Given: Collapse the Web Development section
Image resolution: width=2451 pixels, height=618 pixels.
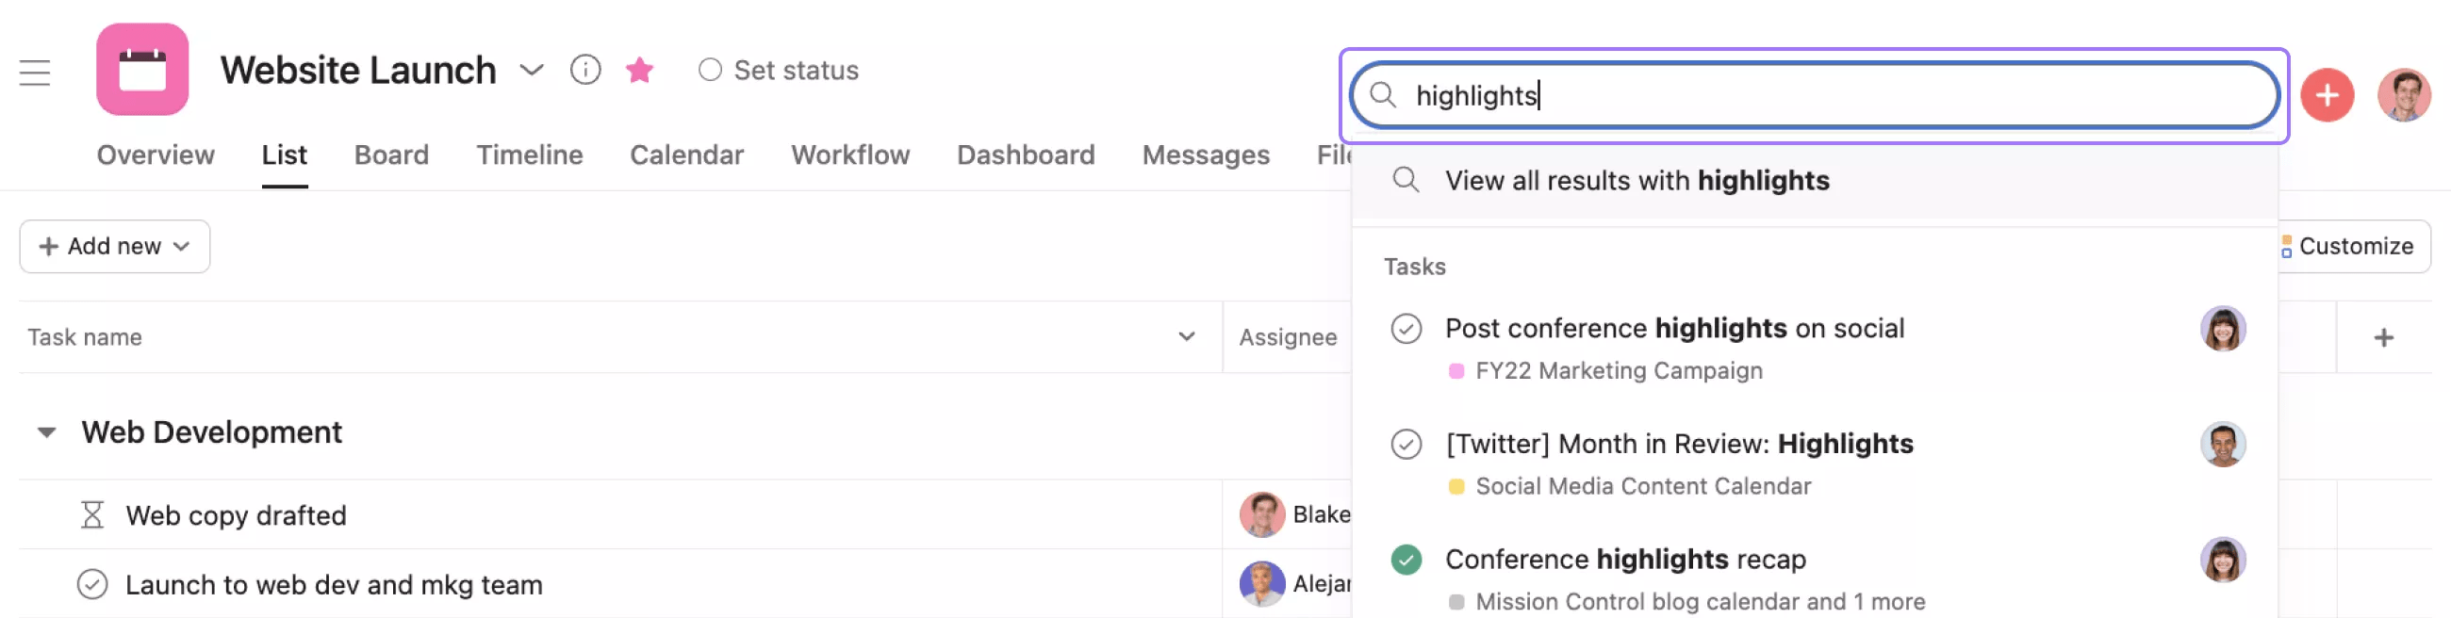Looking at the screenshot, I should pos(45,432).
